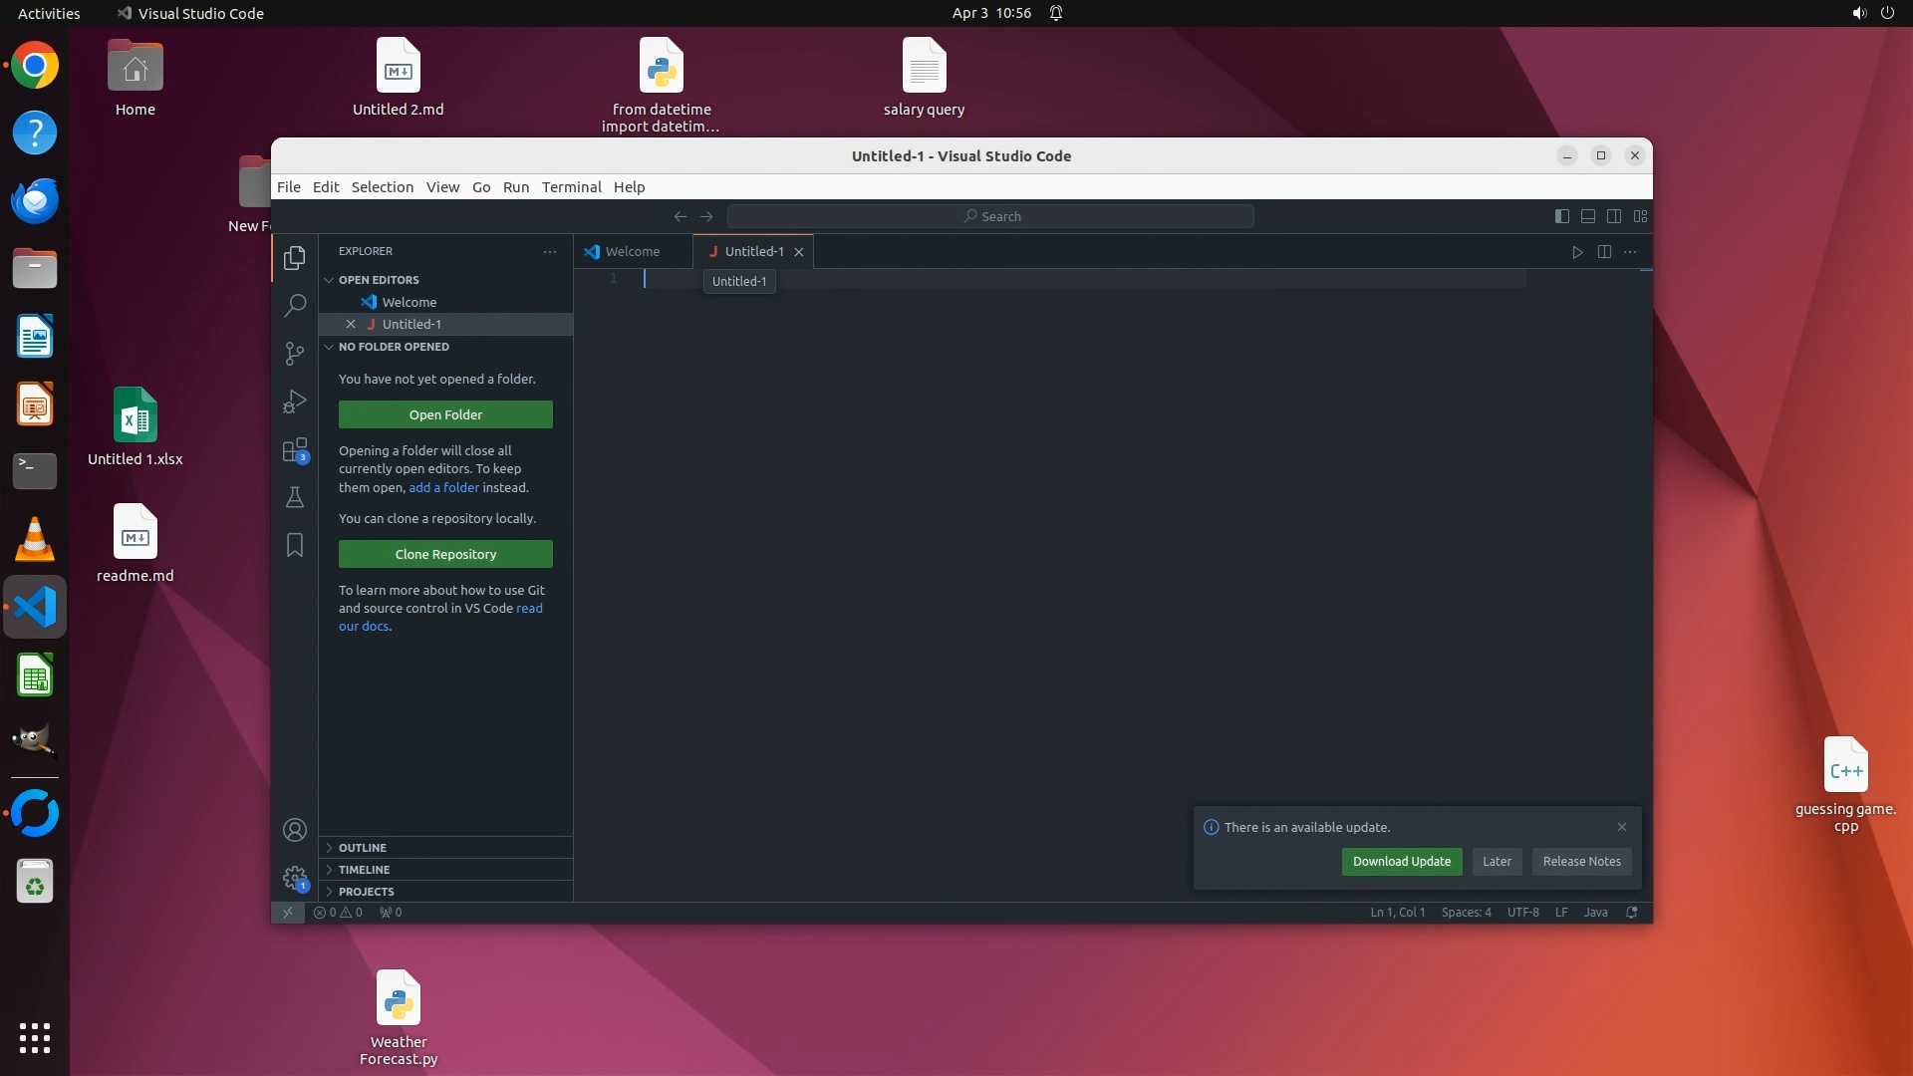Click the top Search command field

pos(990,216)
